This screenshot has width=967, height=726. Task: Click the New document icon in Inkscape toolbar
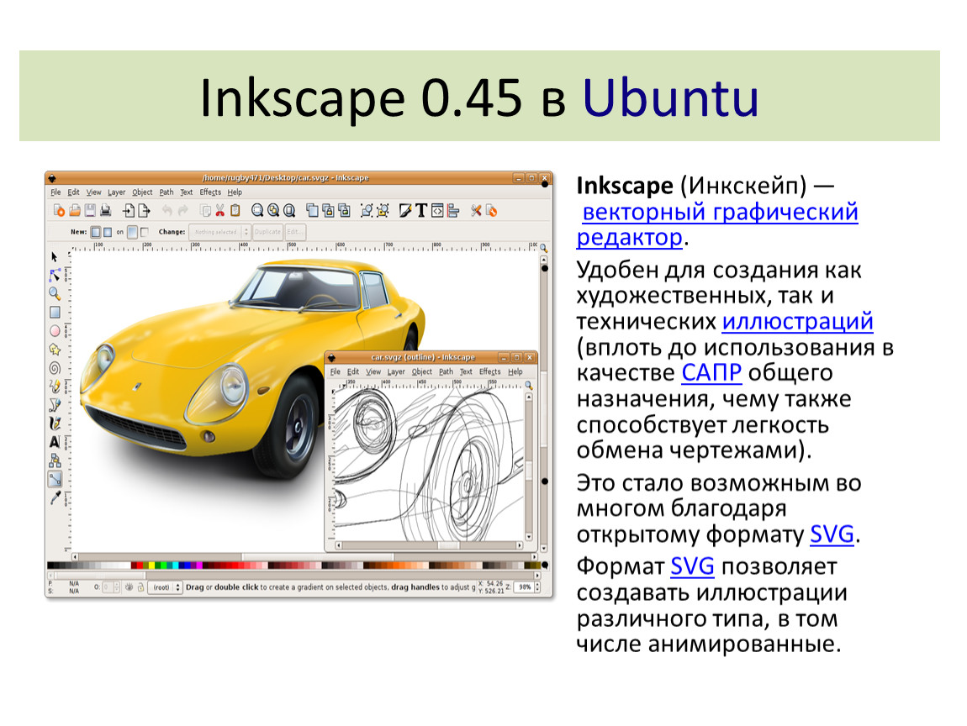pos(59,212)
